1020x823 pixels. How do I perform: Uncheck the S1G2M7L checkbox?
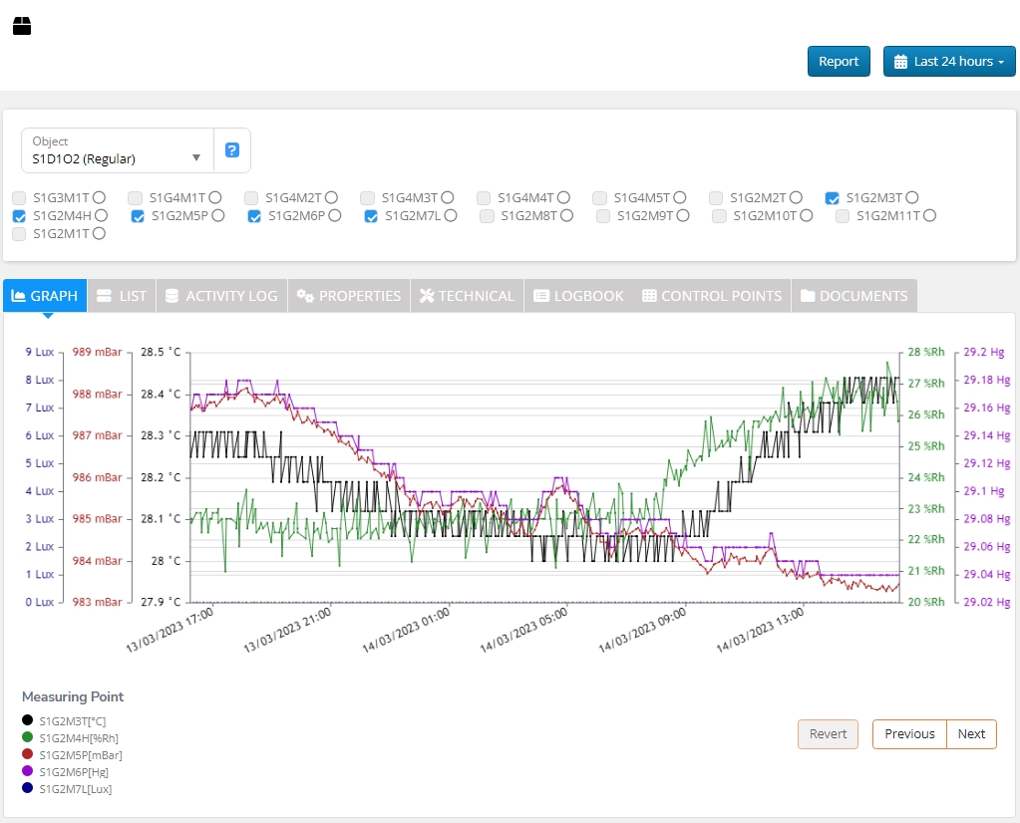click(x=371, y=216)
